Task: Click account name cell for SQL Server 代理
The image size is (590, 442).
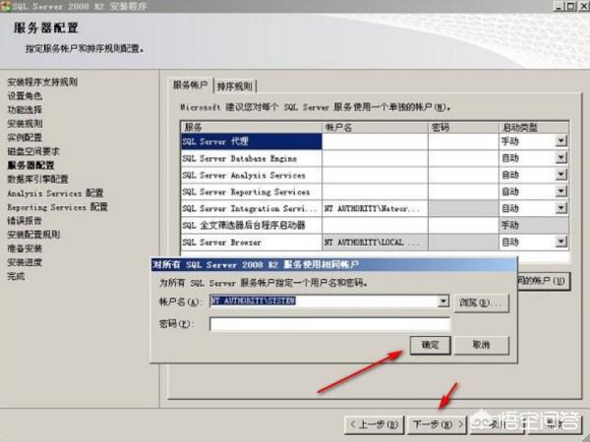Action: 375,141
